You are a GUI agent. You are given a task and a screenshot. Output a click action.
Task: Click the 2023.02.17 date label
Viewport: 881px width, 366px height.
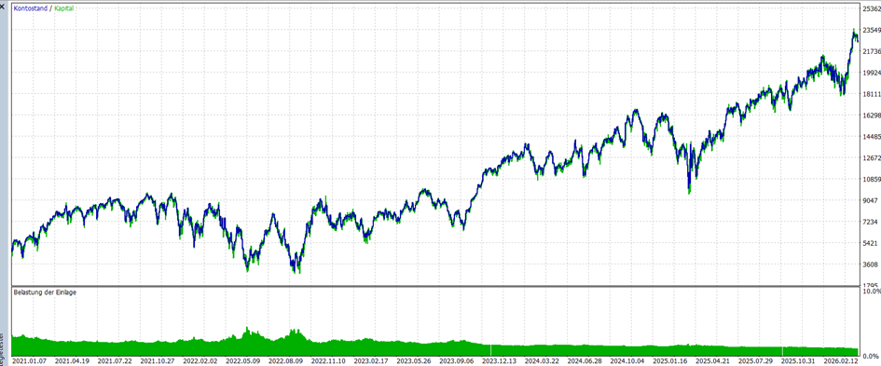pyautogui.click(x=370, y=361)
